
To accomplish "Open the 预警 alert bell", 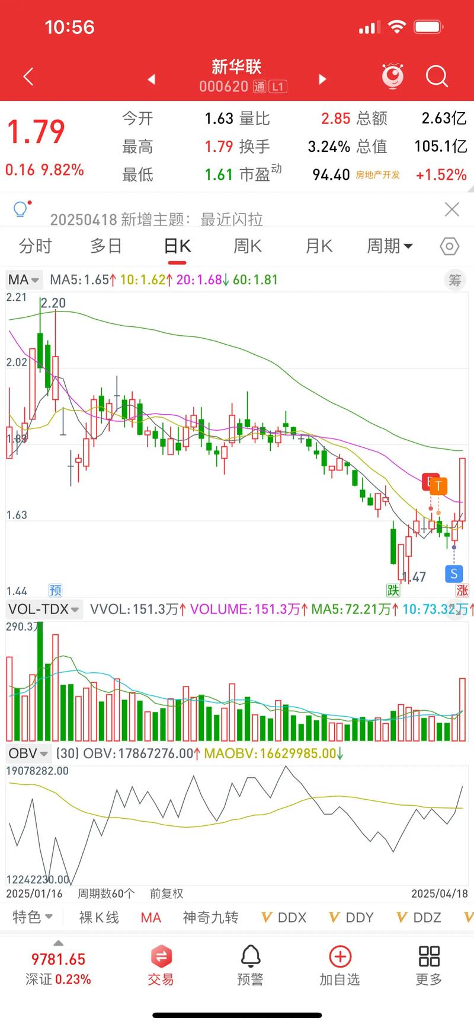I will (250, 966).
